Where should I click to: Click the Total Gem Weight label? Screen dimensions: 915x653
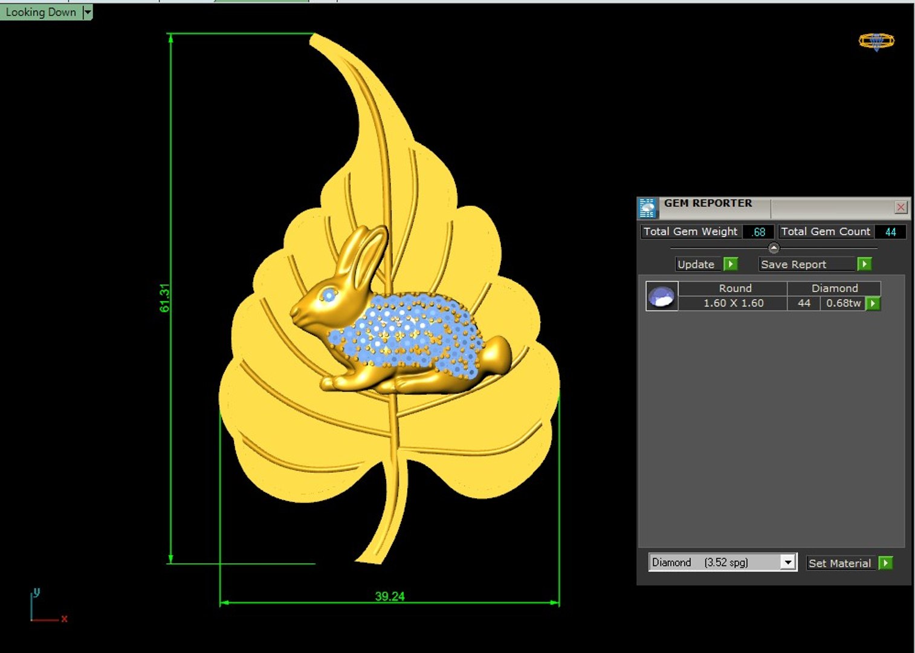pos(690,232)
